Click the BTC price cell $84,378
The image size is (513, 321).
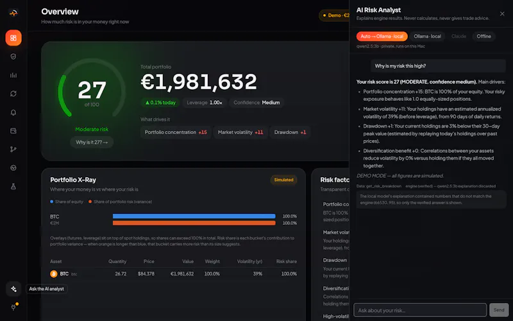tap(146, 274)
